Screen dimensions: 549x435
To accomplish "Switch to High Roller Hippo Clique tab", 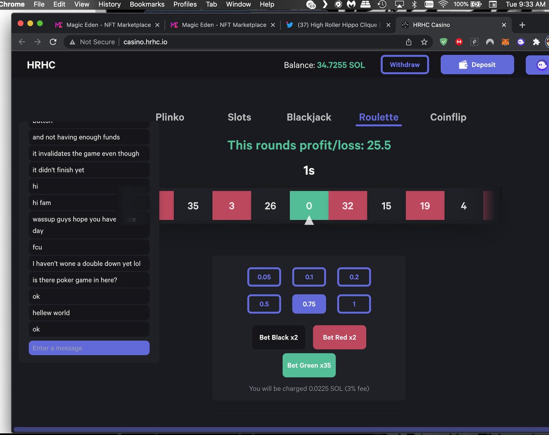I will click(x=337, y=25).
